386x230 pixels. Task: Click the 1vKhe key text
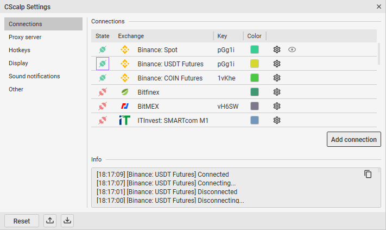[x=226, y=78]
